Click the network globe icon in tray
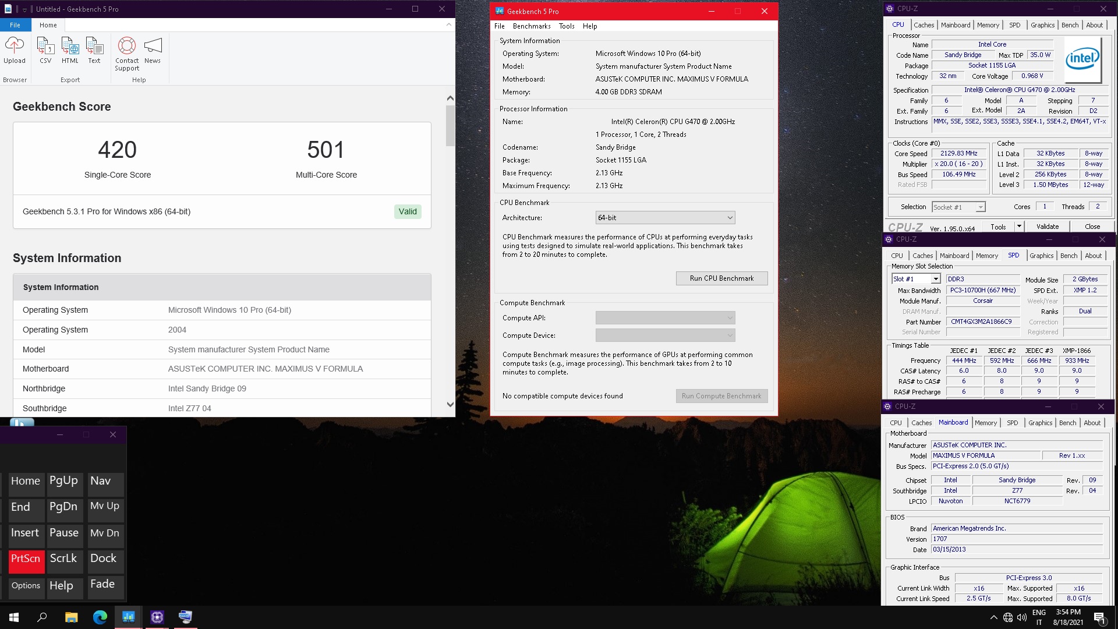Screen dimensions: 1118x629 (x=1008, y=617)
